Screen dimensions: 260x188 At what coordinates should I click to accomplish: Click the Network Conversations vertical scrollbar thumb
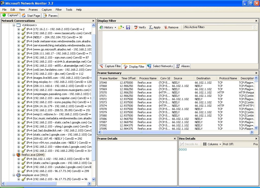93,97
